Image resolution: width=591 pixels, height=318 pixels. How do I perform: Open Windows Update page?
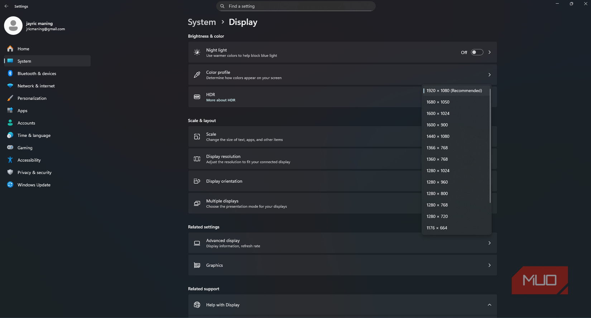click(x=47, y=185)
